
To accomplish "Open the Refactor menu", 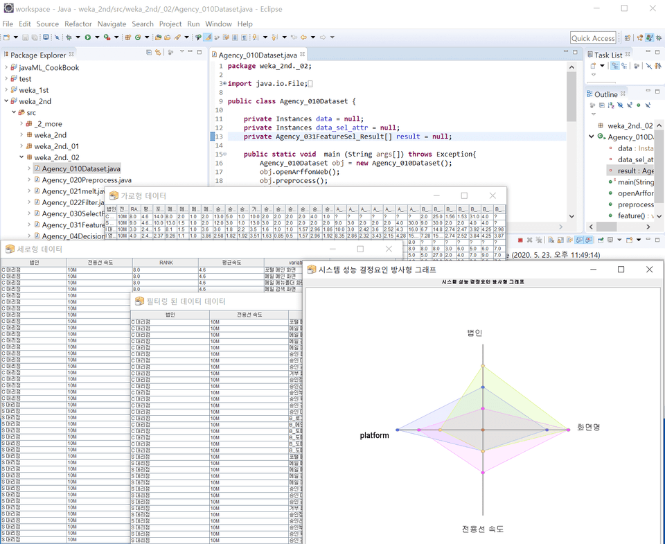I will 78,24.
